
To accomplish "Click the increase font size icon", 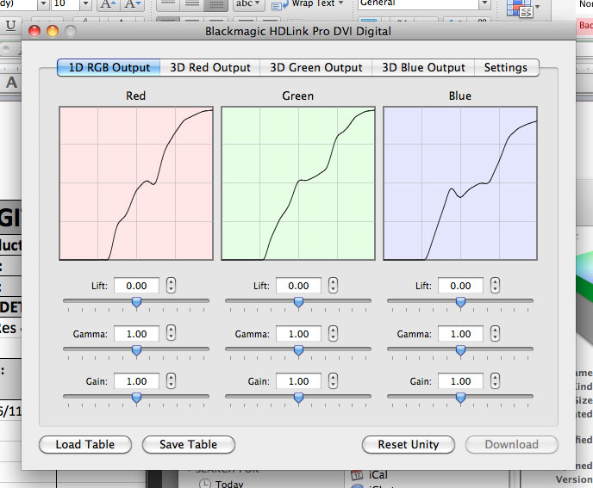I will 108,3.
